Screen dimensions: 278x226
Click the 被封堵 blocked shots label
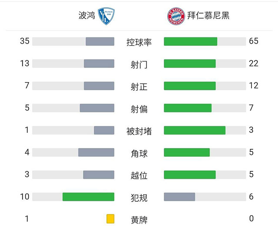[139, 131]
